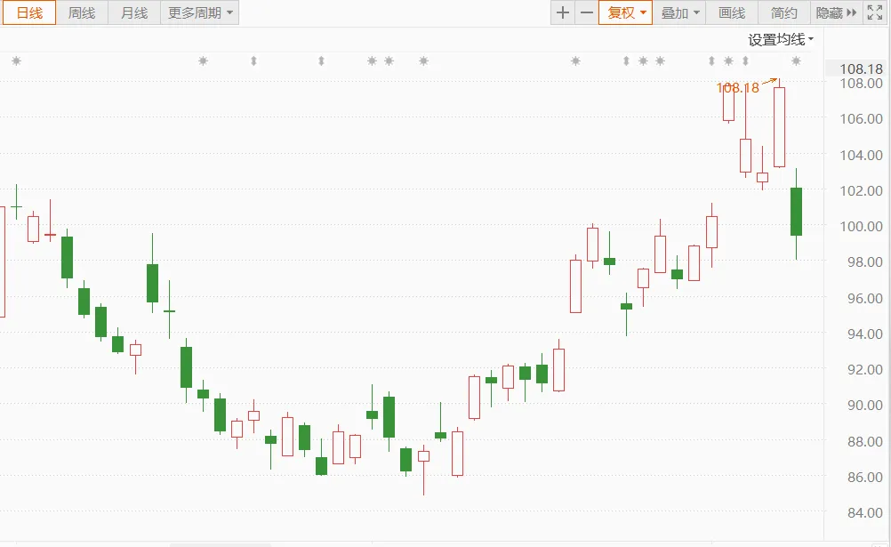Click the orange 108.18 high label
Screen dimensions: 891x547
tap(737, 87)
